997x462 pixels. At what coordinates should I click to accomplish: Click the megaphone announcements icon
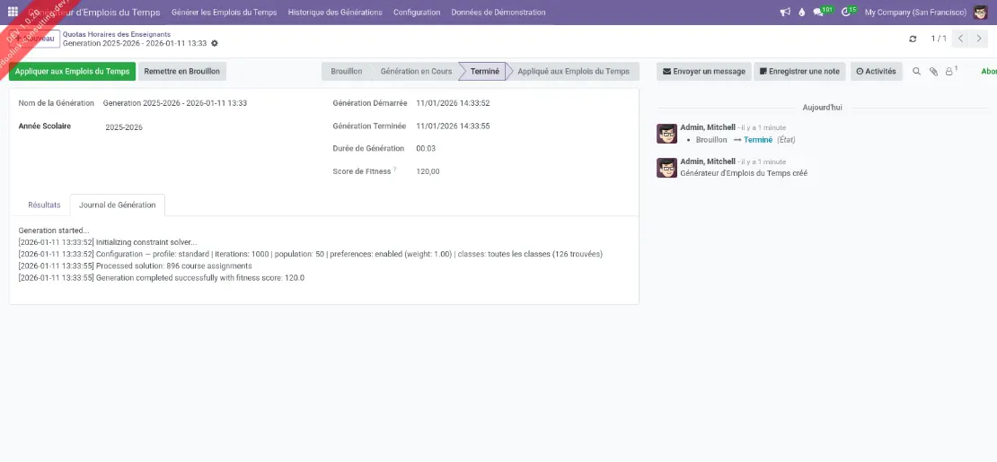pyautogui.click(x=785, y=13)
